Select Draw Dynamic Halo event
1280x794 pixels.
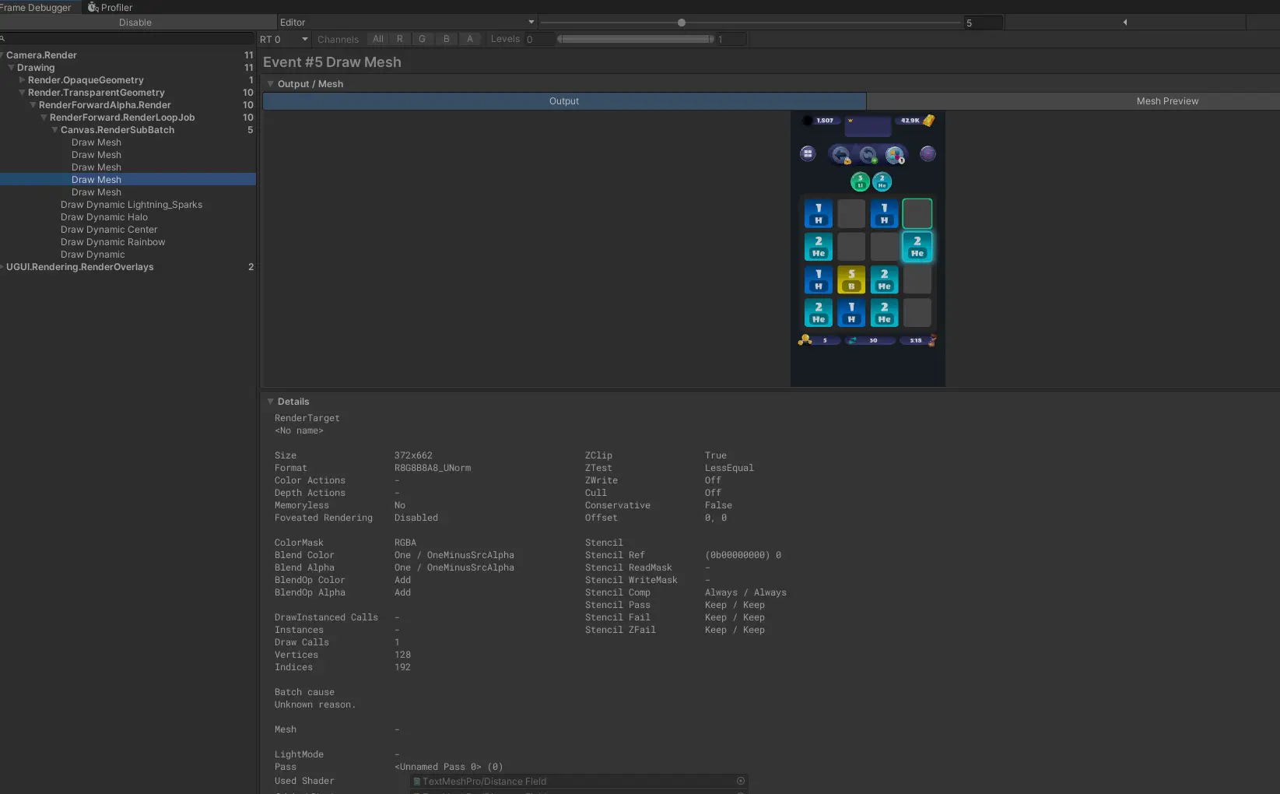coord(104,217)
